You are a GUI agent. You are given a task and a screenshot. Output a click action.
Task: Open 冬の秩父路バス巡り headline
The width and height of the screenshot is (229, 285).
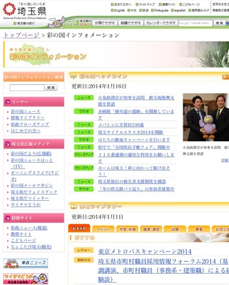[136, 189]
